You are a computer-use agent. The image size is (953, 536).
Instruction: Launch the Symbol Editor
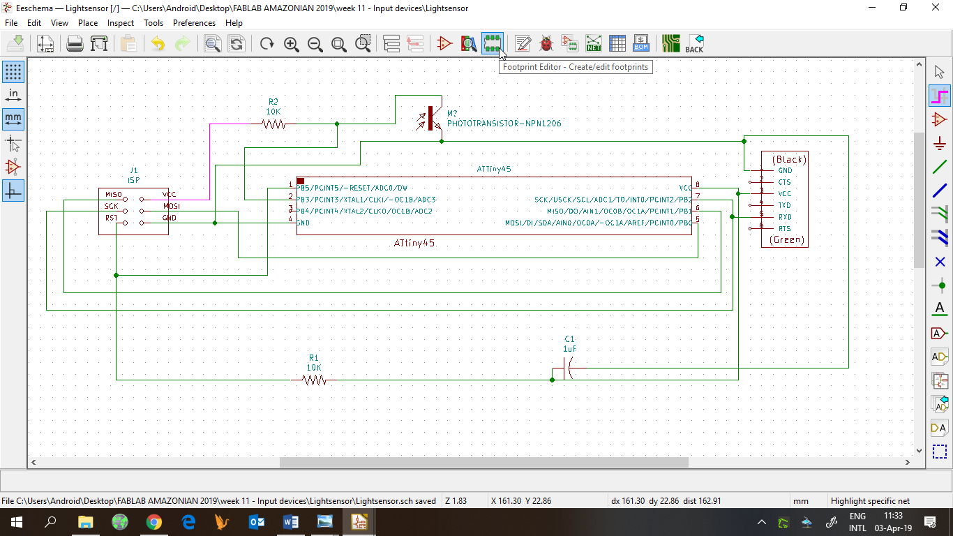(445, 43)
